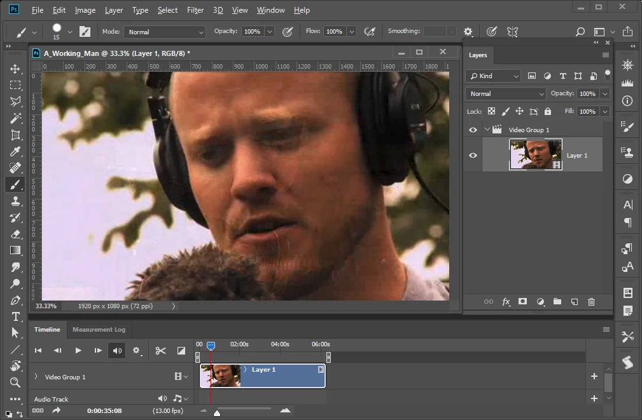Toggle audio playback mute button in Timeline
642x420 pixels.
click(117, 351)
